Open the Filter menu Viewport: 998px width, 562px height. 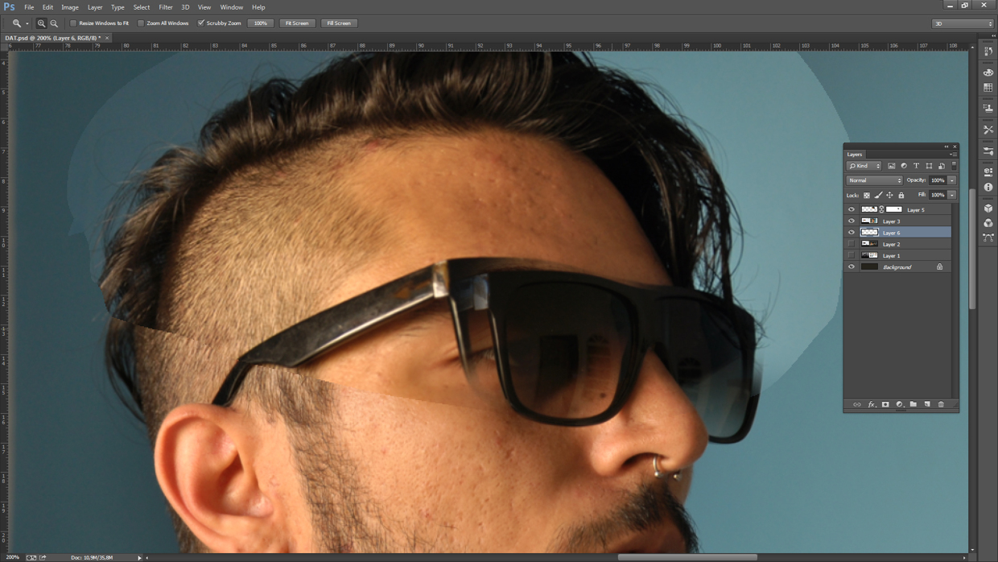[x=166, y=6]
